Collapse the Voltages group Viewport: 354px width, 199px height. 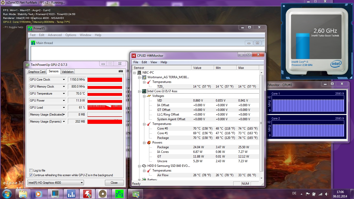(x=144, y=96)
